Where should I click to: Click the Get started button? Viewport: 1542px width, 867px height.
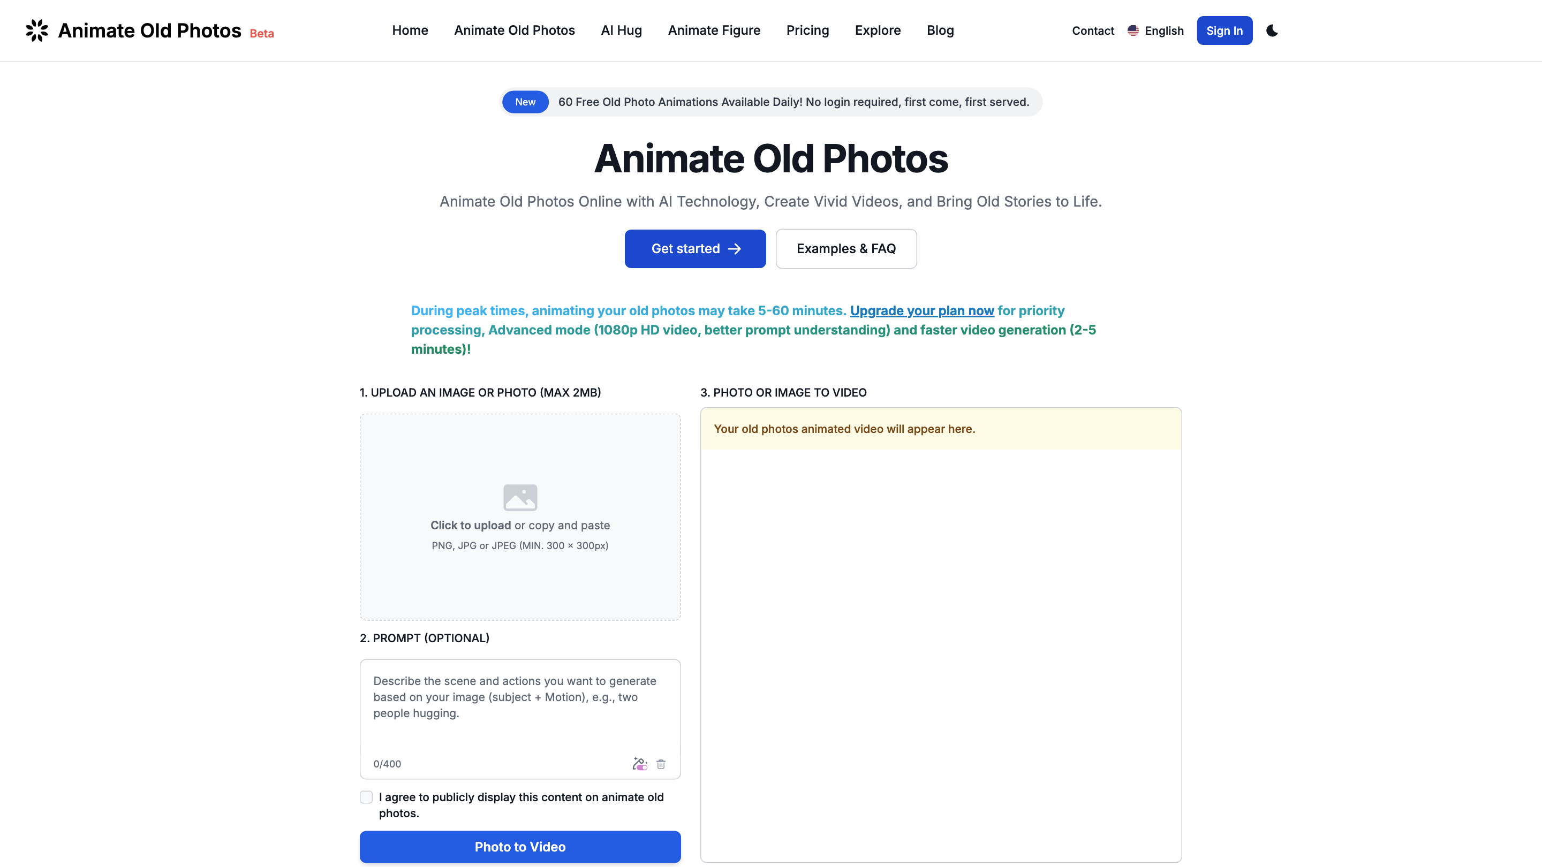tap(695, 249)
